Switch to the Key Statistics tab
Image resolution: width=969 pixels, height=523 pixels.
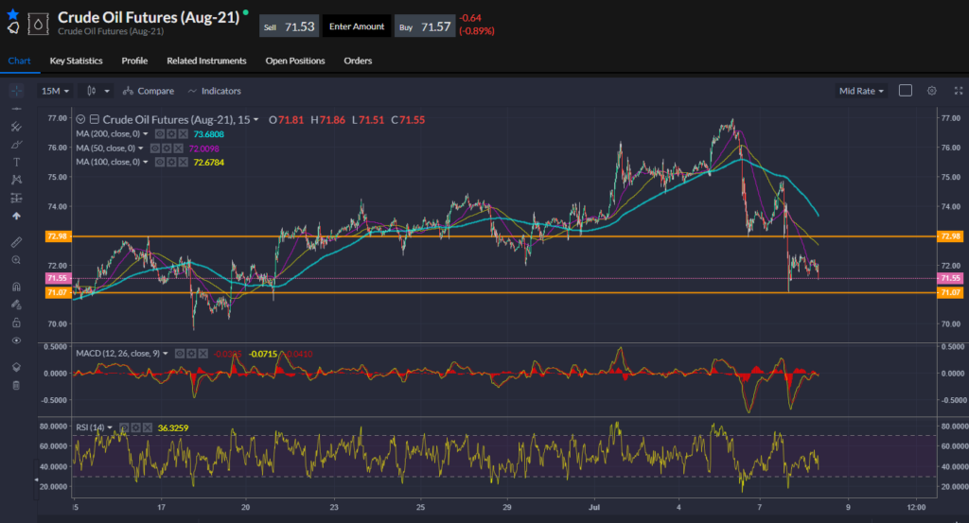[77, 61]
